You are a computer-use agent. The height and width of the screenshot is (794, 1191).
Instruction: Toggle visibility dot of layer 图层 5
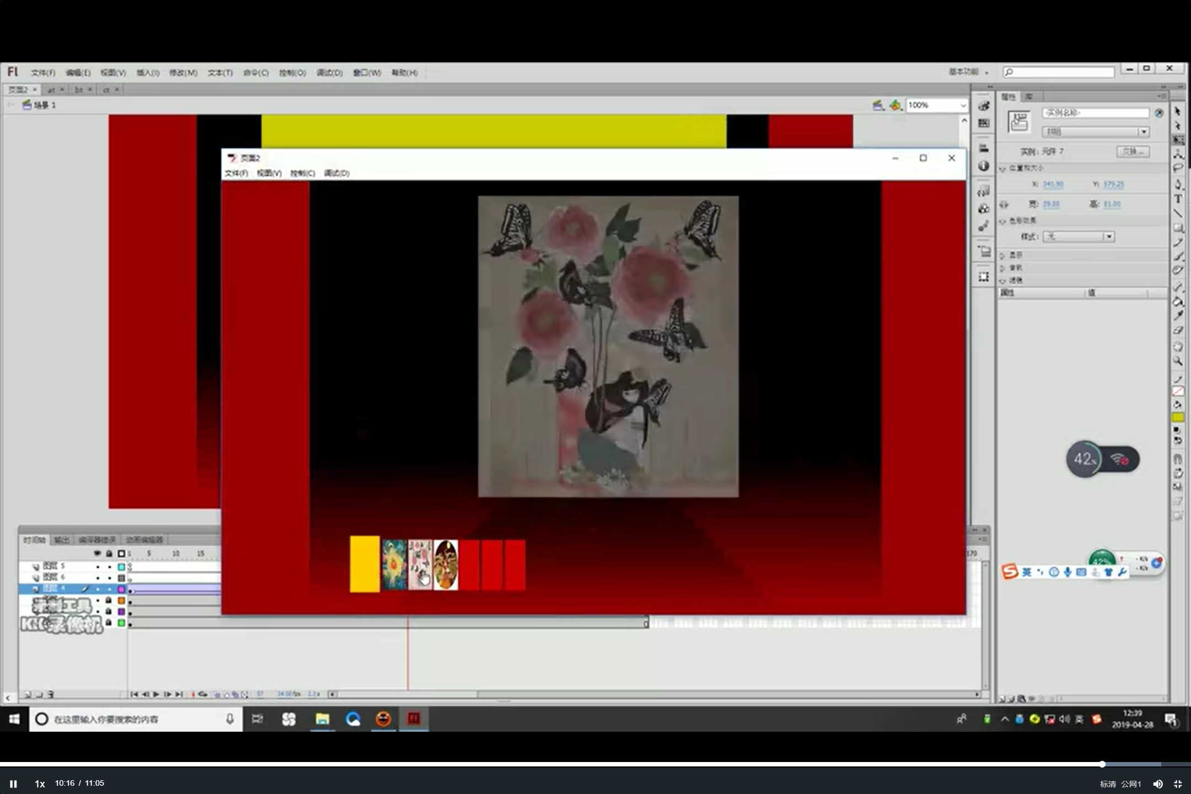(x=98, y=566)
